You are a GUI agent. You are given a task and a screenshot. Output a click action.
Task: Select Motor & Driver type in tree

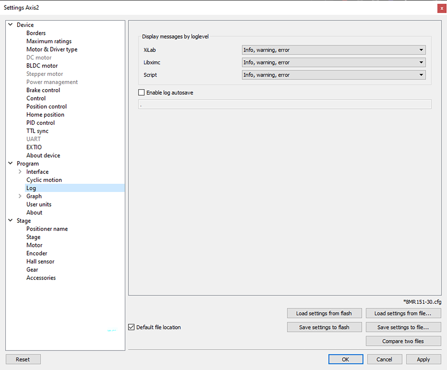coord(52,49)
